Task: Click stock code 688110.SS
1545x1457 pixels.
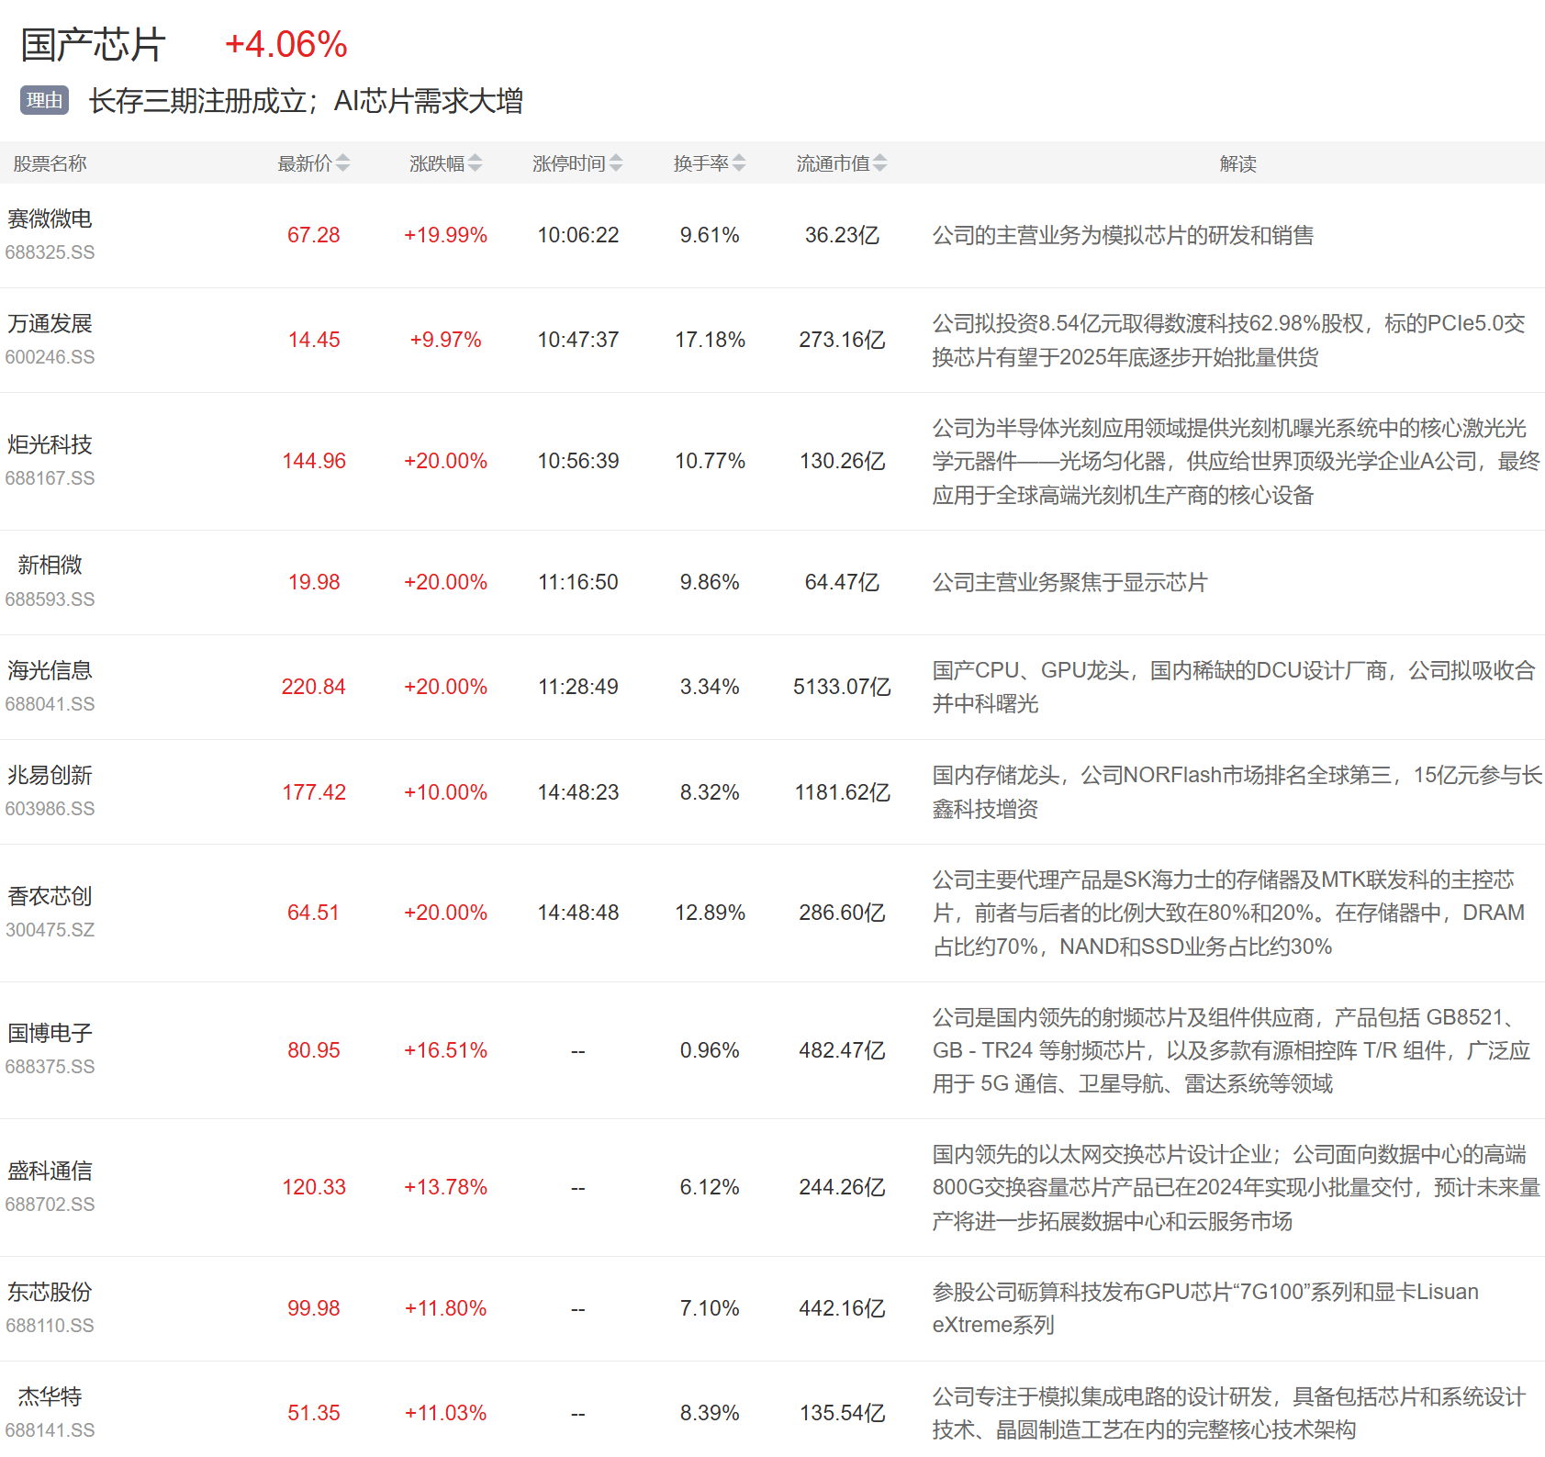Action: pos(50,1326)
